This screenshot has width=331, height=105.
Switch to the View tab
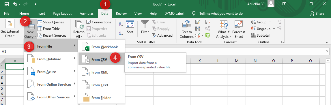tap(138, 14)
